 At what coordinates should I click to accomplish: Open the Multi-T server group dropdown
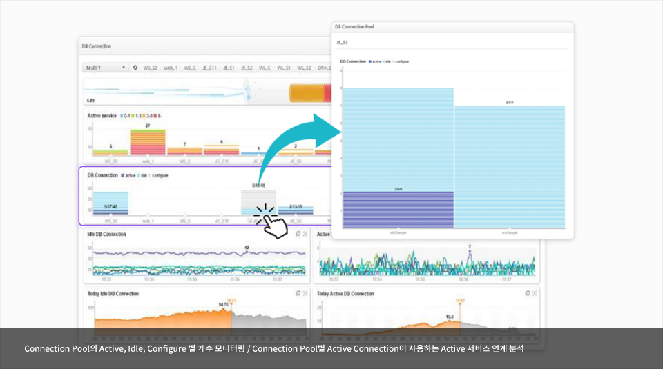[x=105, y=68]
